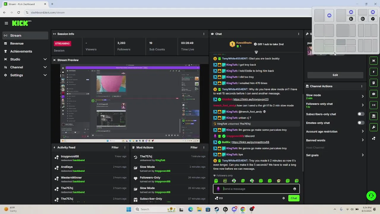The width and height of the screenshot is (380, 214).
Task: Open a new browser tab
Action: point(52,4)
